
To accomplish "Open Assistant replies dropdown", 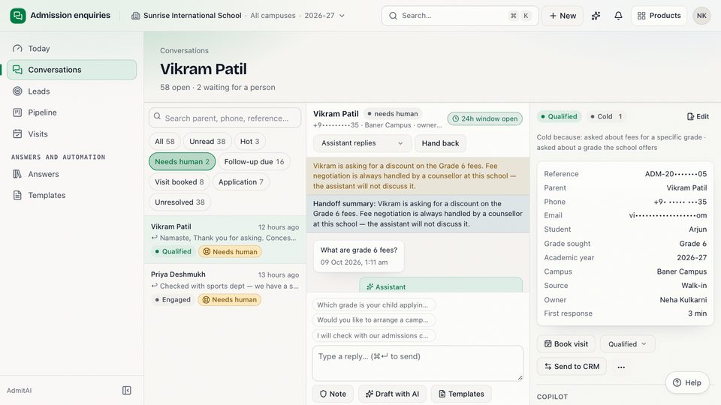I will tap(362, 143).
